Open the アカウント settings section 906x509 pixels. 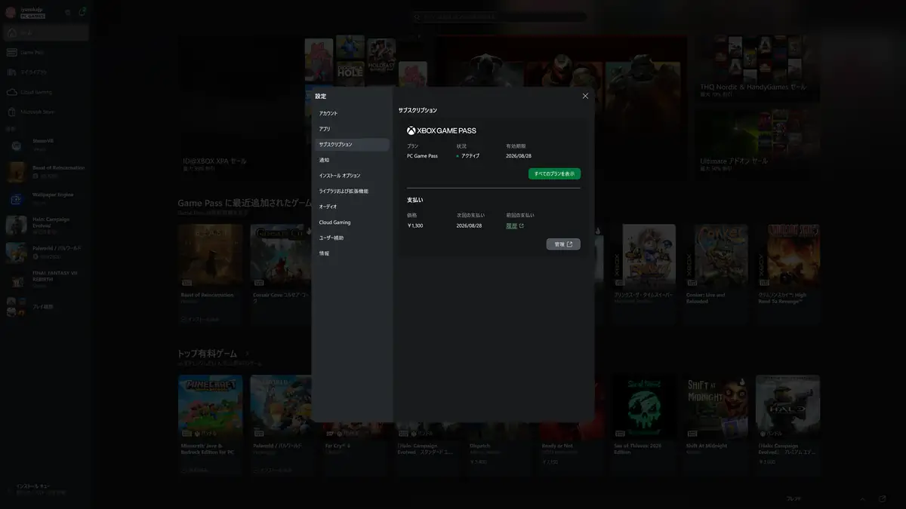click(x=352, y=113)
